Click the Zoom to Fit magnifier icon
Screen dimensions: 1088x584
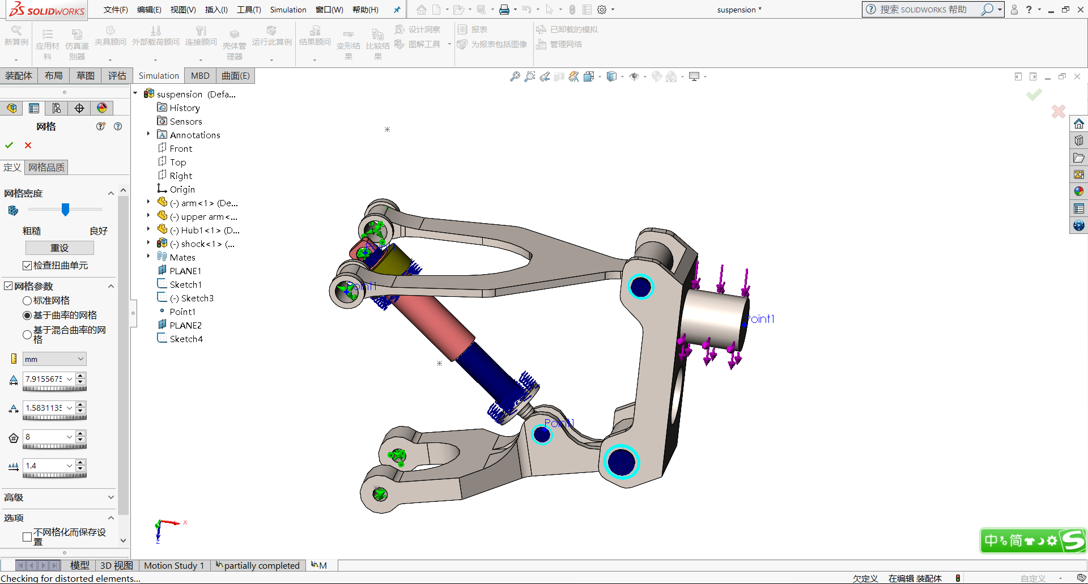pyautogui.click(x=515, y=76)
